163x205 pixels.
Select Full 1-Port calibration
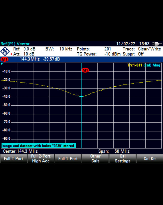[68, 159]
